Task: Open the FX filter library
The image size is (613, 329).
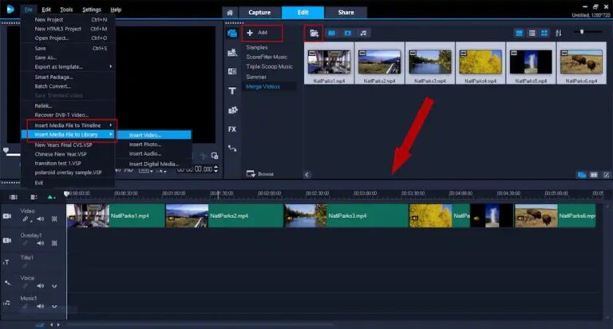Action: (232, 129)
